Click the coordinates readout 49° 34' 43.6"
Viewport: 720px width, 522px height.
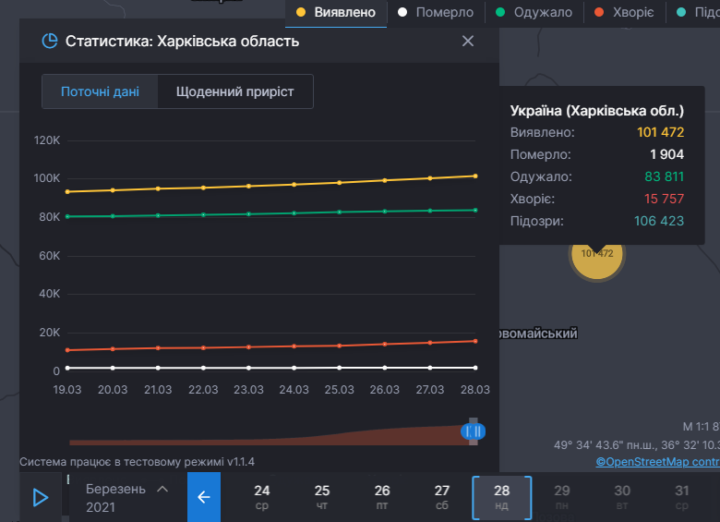click(x=636, y=444)
